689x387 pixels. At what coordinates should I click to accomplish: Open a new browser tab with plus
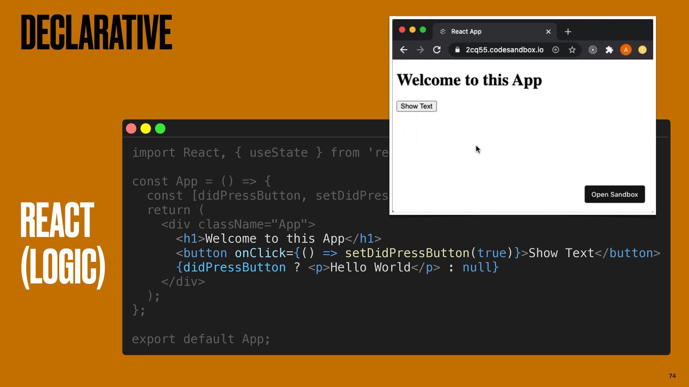(568, 32)
